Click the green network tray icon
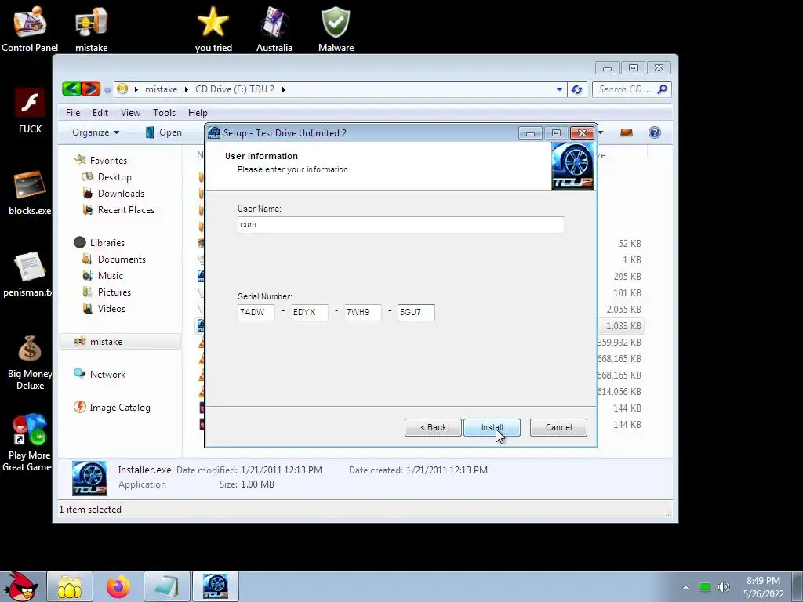Screen dimensions: 803x602 705,587
